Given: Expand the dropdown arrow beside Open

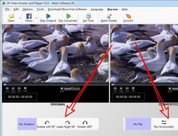Looking at the screenshot, I should pos(20,18).
